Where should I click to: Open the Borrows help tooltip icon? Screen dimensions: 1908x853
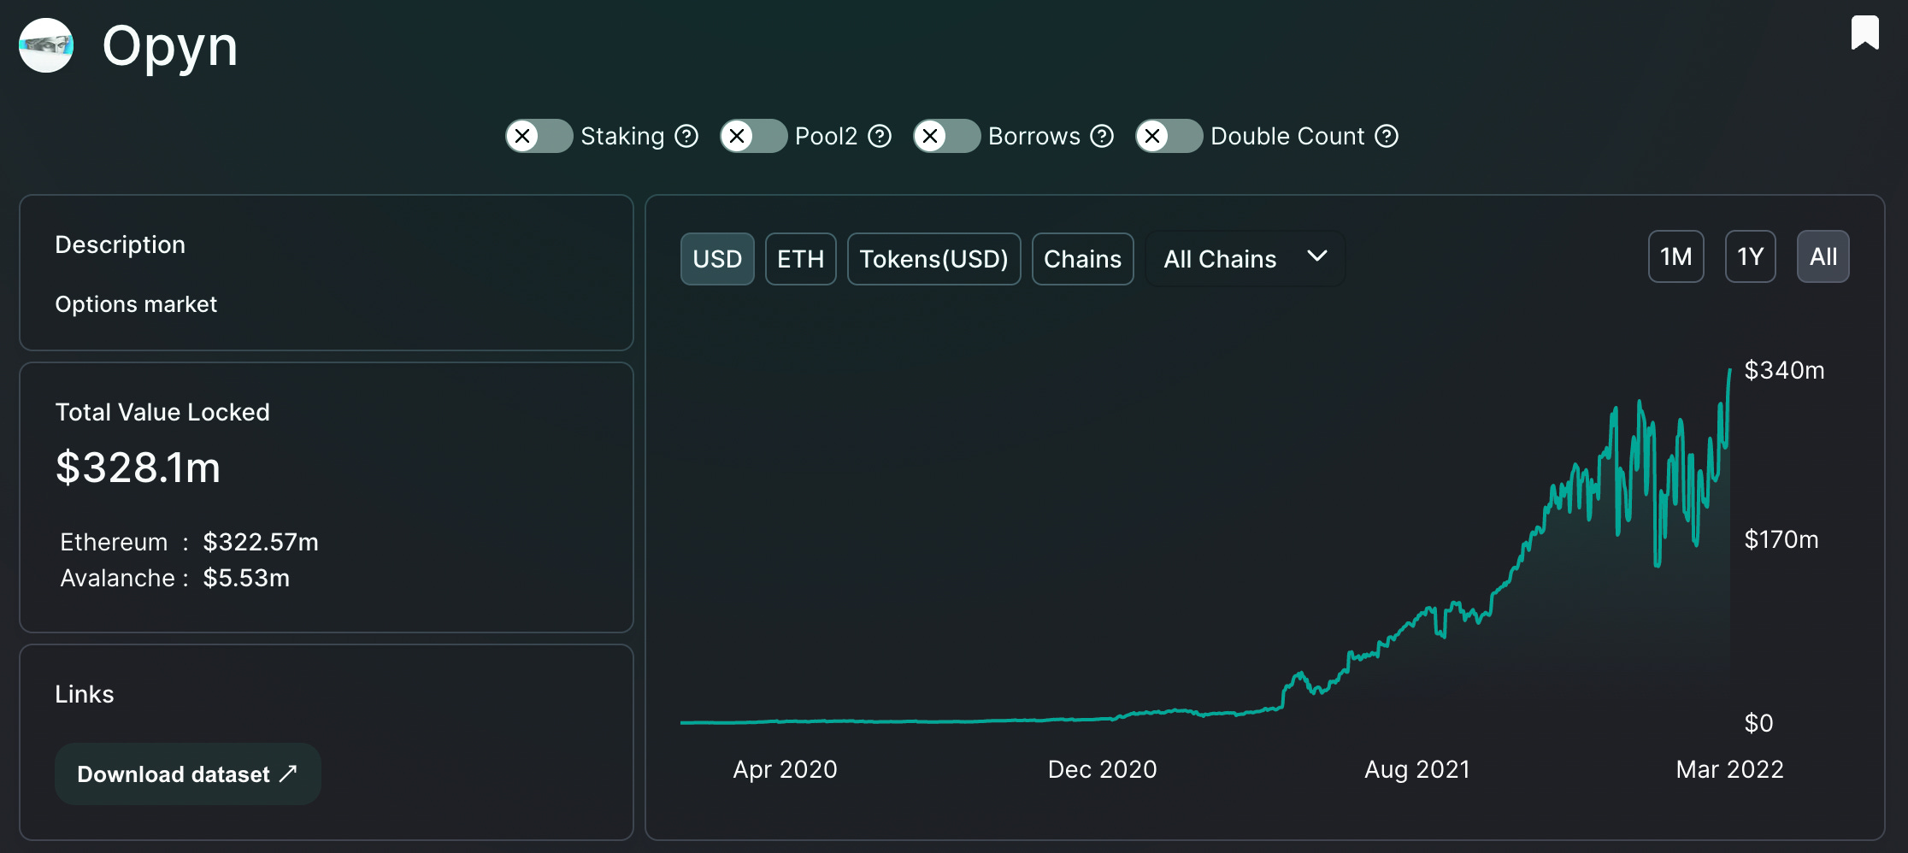point(1103,136)
